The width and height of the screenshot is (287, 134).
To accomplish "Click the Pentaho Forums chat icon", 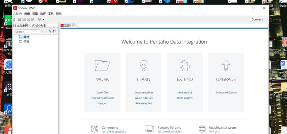I will pyautogui.click(x=149, y=129).
